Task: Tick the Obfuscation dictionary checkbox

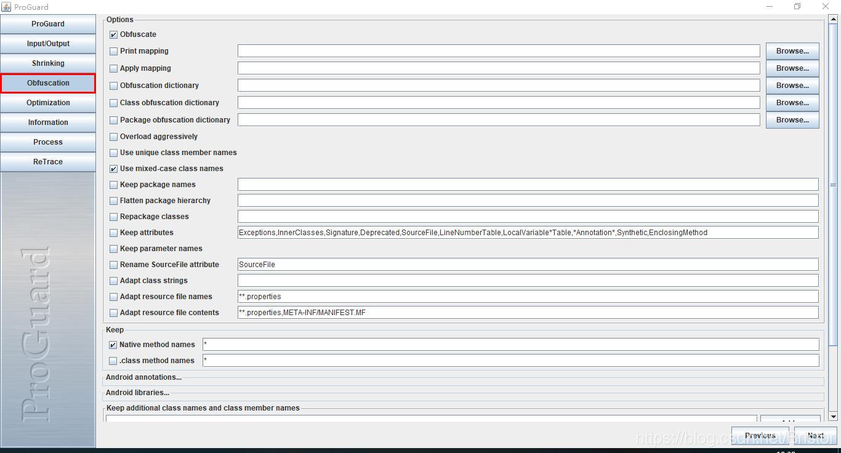Action: click(x=113, y=86)
